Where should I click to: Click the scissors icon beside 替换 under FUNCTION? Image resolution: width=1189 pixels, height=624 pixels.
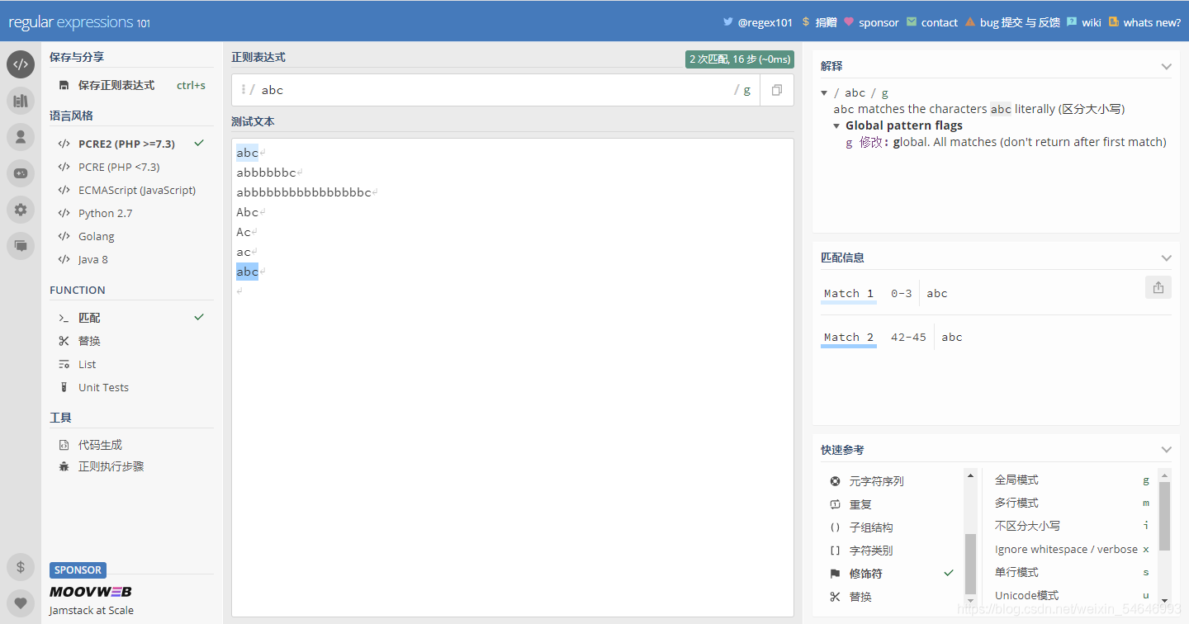[64, 341]
